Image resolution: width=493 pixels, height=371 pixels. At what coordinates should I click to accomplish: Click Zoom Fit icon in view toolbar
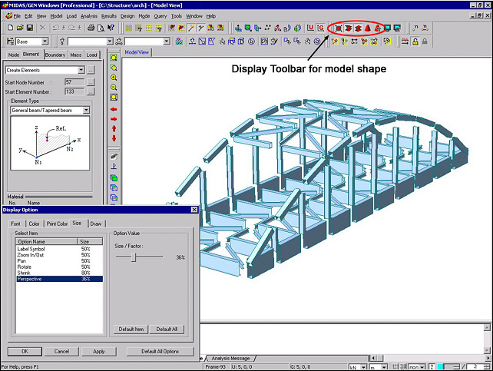coord(114,58)
